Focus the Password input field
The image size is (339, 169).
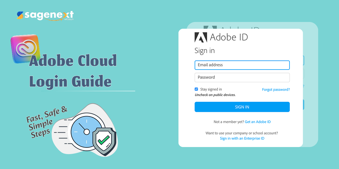[242, 77]
